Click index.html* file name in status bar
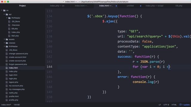The image size is (191, 107). click(6, 105)
